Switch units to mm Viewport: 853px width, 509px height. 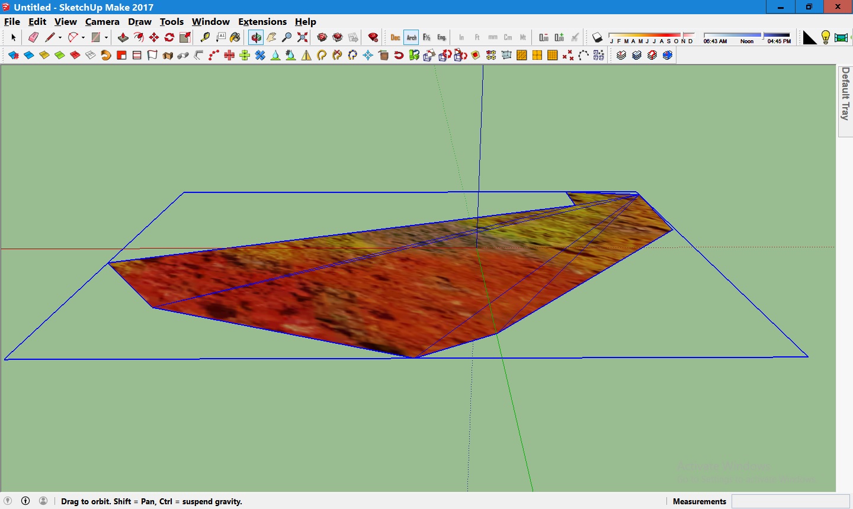[492, 37]
